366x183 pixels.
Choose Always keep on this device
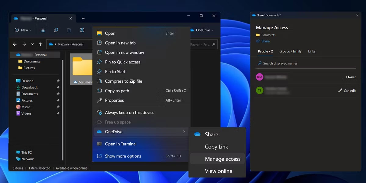(142, 113)
